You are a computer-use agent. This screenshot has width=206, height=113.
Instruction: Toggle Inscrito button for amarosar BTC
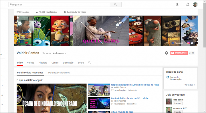tap(177, 112)
